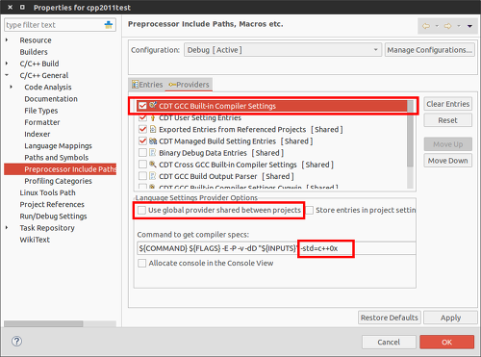Click Manage Configurations button
Screen dimensions: 481x357
pyautogui.click(x=430, y=50)
